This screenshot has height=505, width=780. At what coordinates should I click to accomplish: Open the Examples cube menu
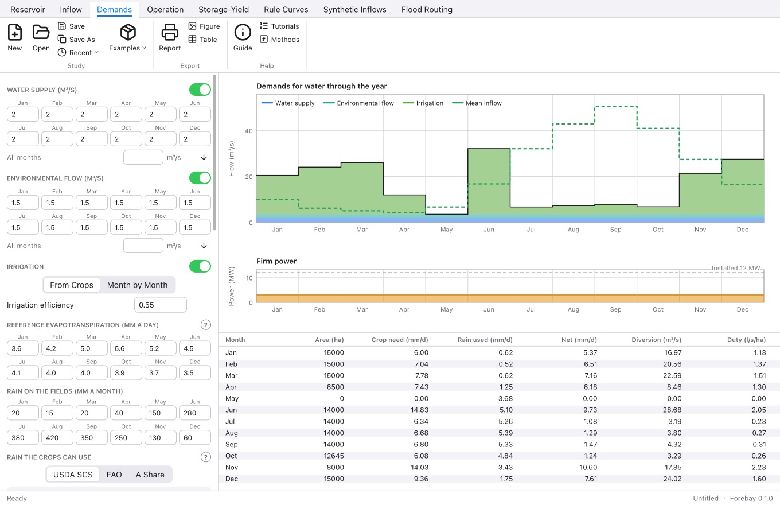pyautogui.click(x=128, y=38)
